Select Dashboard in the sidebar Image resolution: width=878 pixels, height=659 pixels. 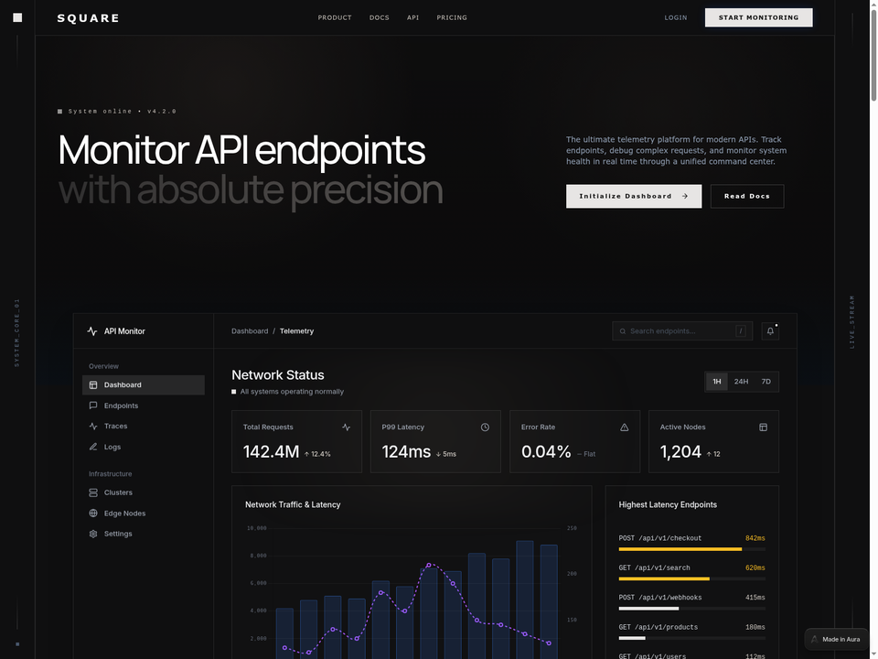click(x=144, y=385)
